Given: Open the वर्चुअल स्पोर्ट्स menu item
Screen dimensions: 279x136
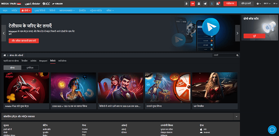Looking at the screenshot, I should coord(96,11).
